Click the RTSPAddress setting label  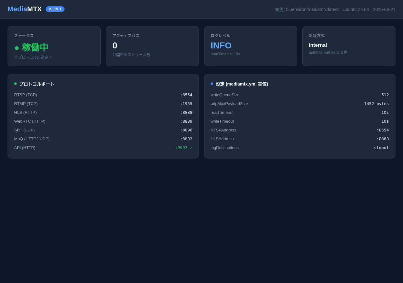(x=223, y=130)
